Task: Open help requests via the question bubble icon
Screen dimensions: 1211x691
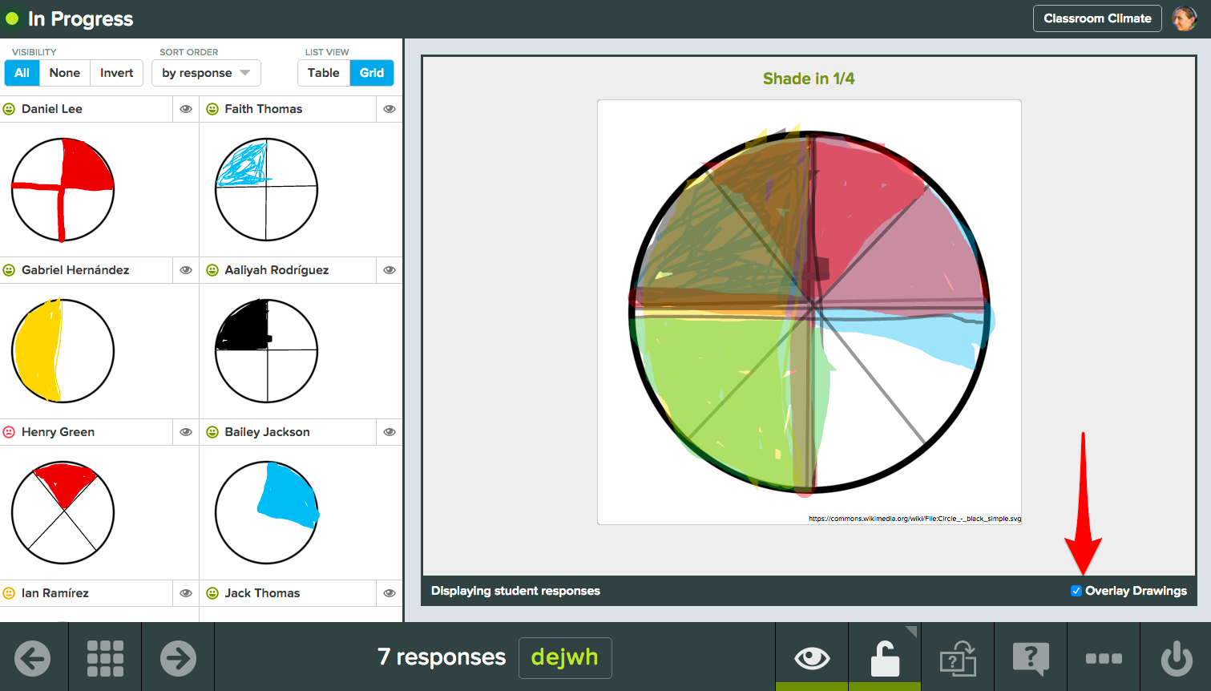Action: [1031, 657]
